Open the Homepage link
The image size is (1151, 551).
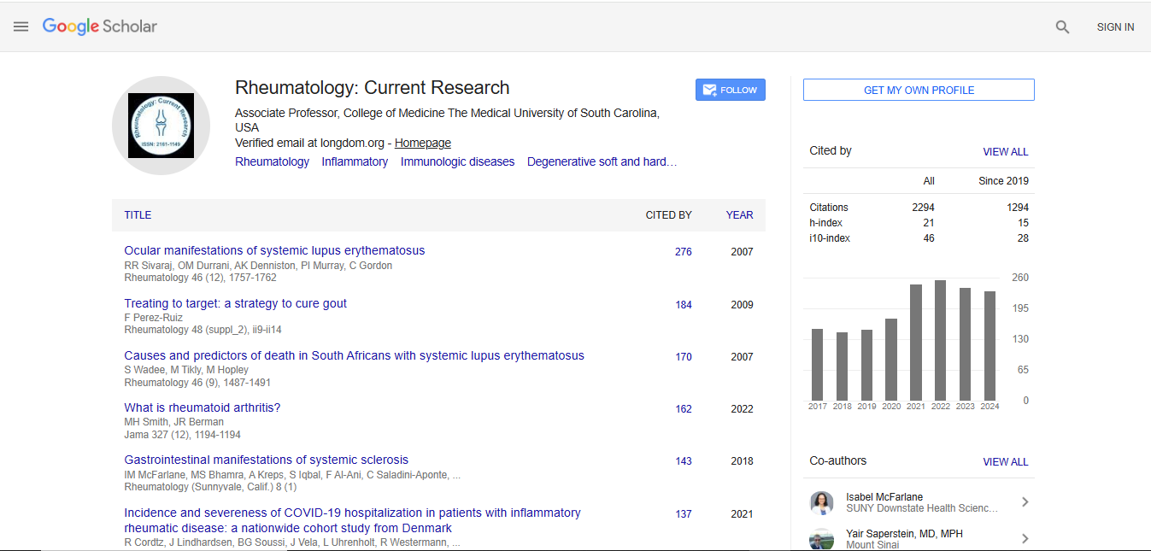pyautogui.click(x=422, y=144)
